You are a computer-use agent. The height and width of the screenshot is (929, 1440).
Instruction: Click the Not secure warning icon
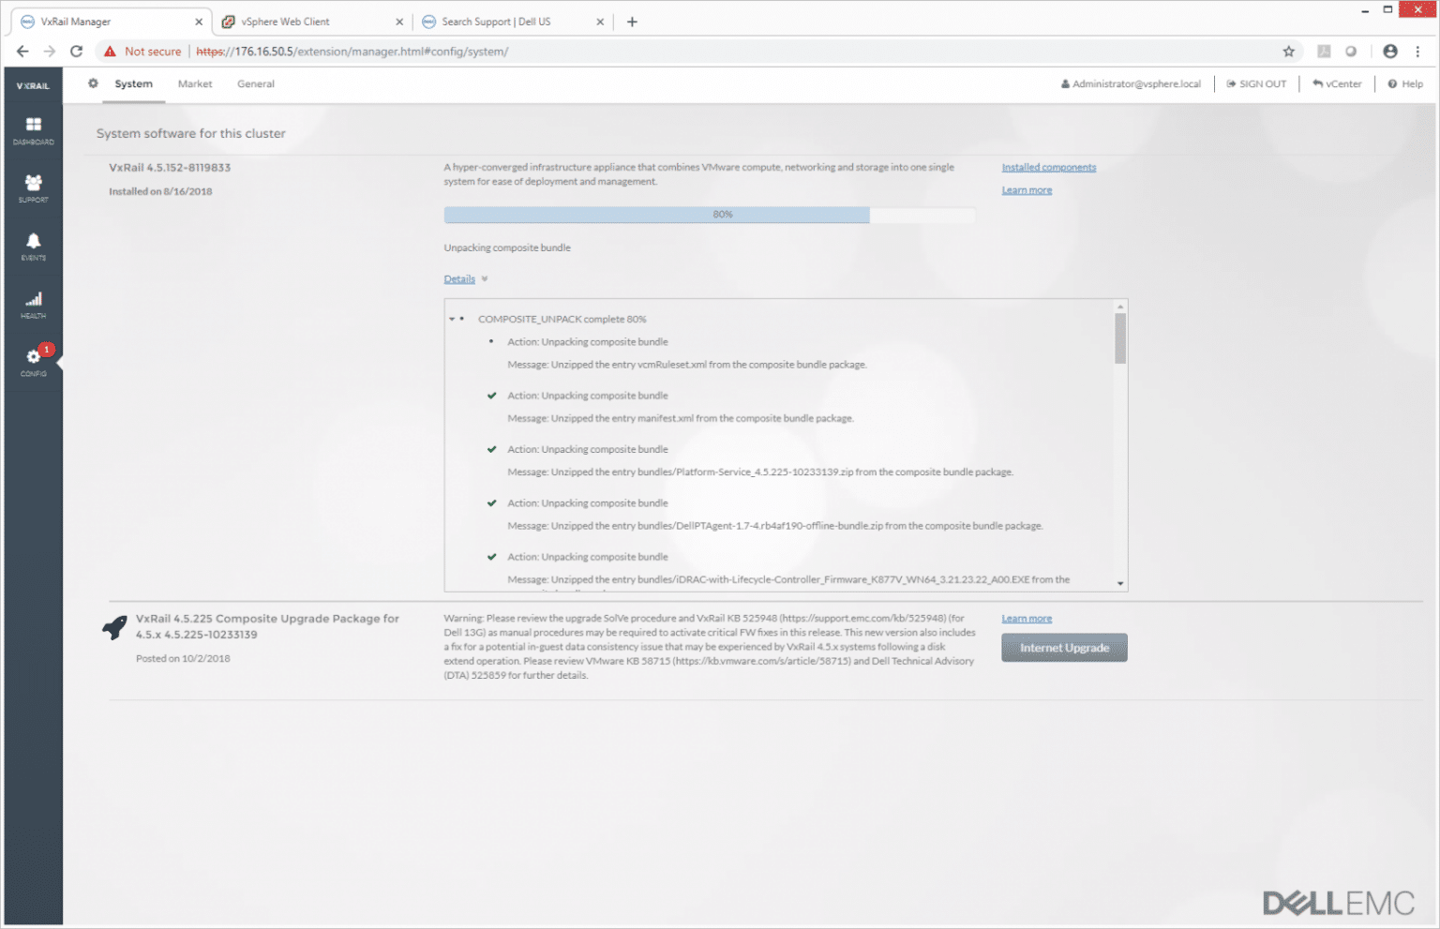(x=110, y=51)
